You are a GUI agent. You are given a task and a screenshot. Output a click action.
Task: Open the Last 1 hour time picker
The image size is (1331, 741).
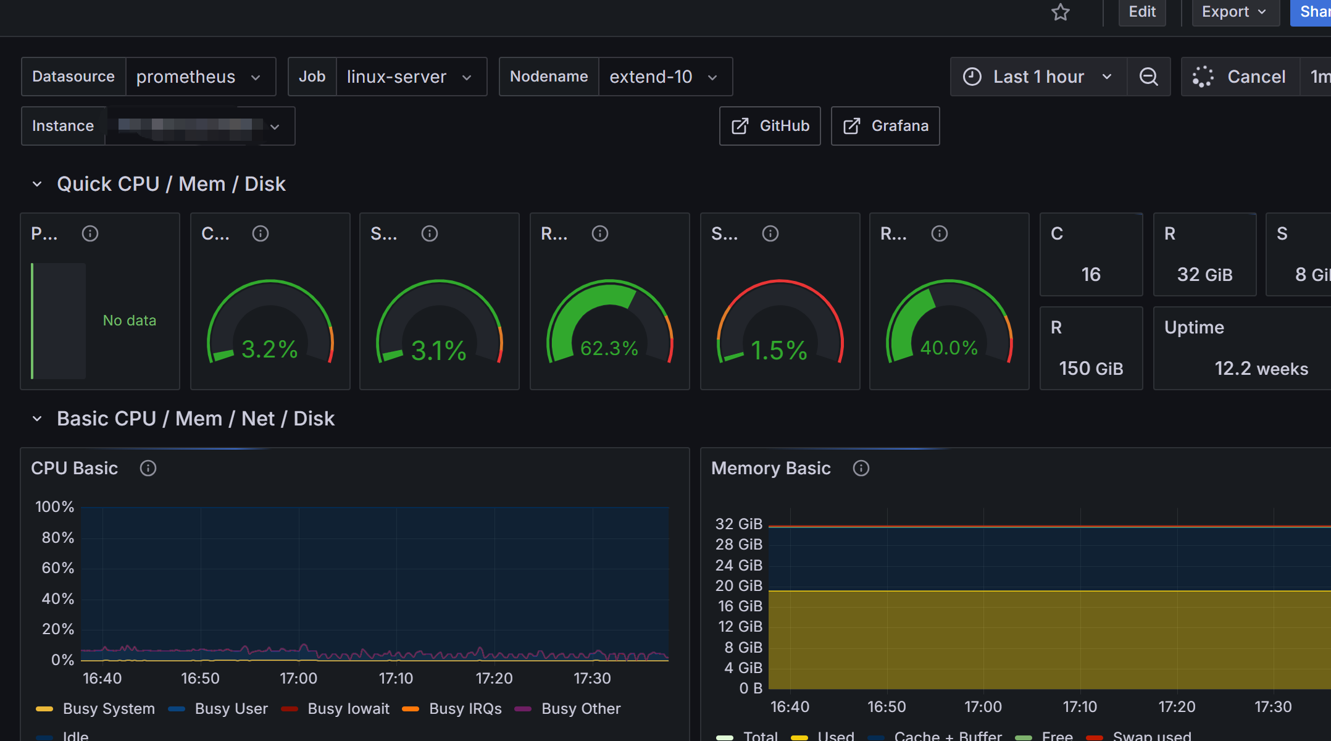tap(1038, 77)
